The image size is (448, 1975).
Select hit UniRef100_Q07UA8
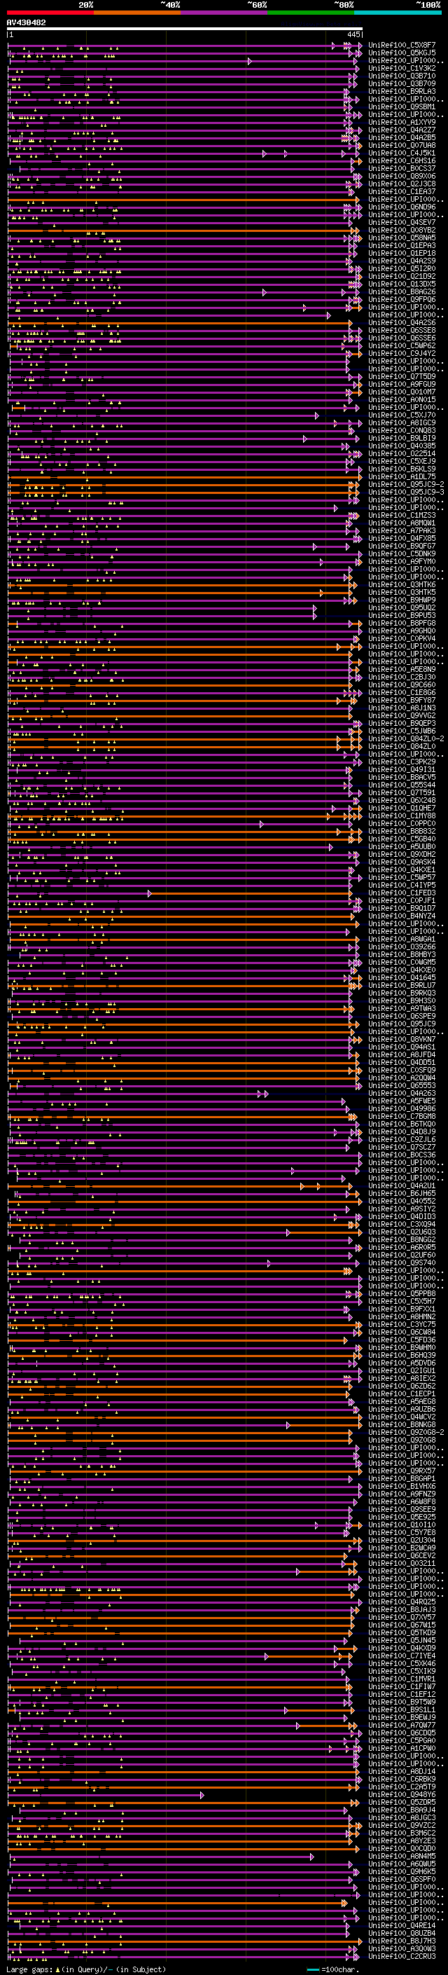click(402, 145)
